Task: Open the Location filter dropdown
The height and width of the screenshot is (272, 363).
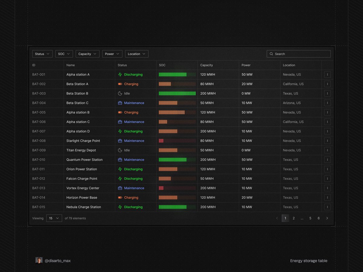Action: 137,54
